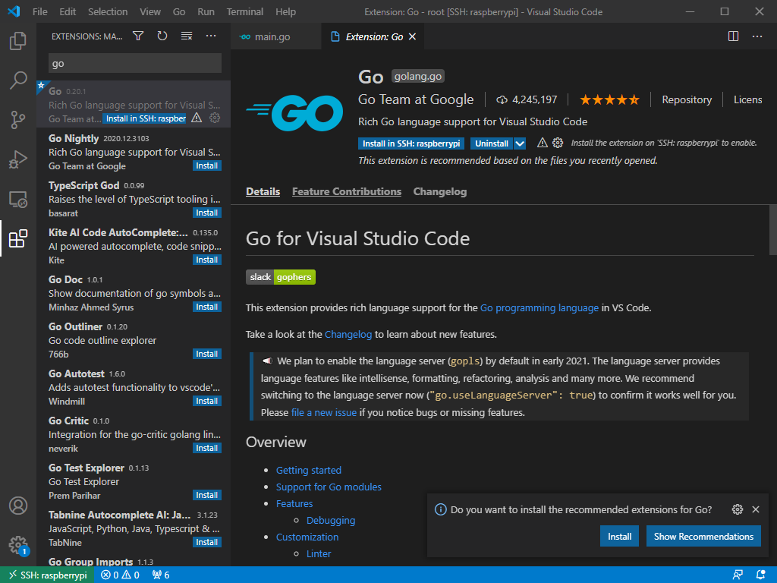Install the Go Test Explorer extension
The width and height of the screenshot is (777, 583).
point(206,495)
